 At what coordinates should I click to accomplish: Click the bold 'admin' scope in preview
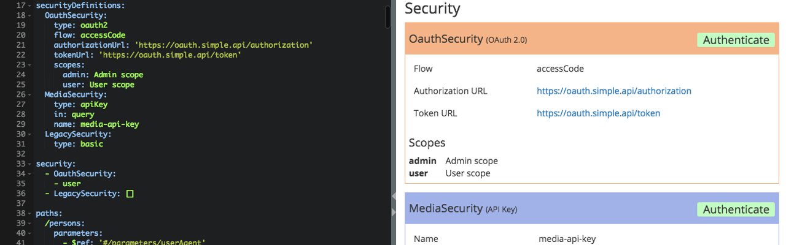[422, 161]
